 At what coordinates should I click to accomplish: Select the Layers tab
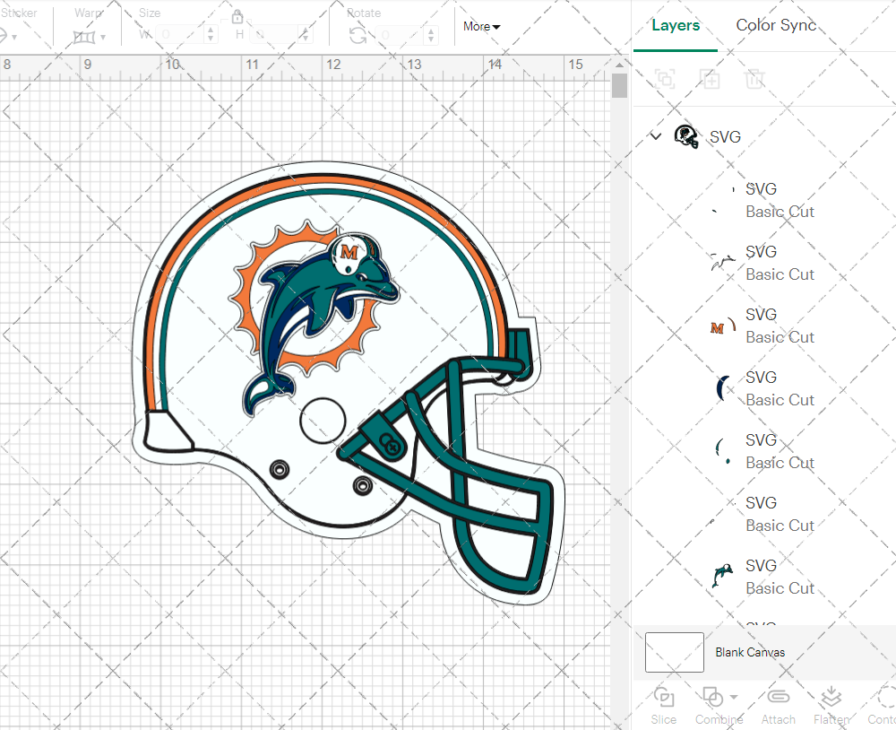click(x=676, y=25)
